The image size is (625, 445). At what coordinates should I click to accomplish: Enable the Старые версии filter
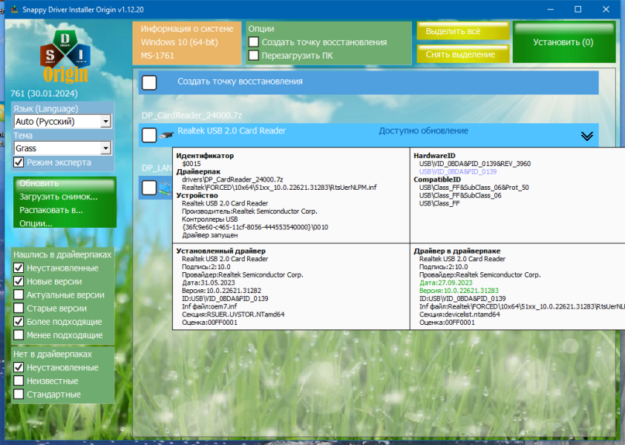click(x=19, y=308)
